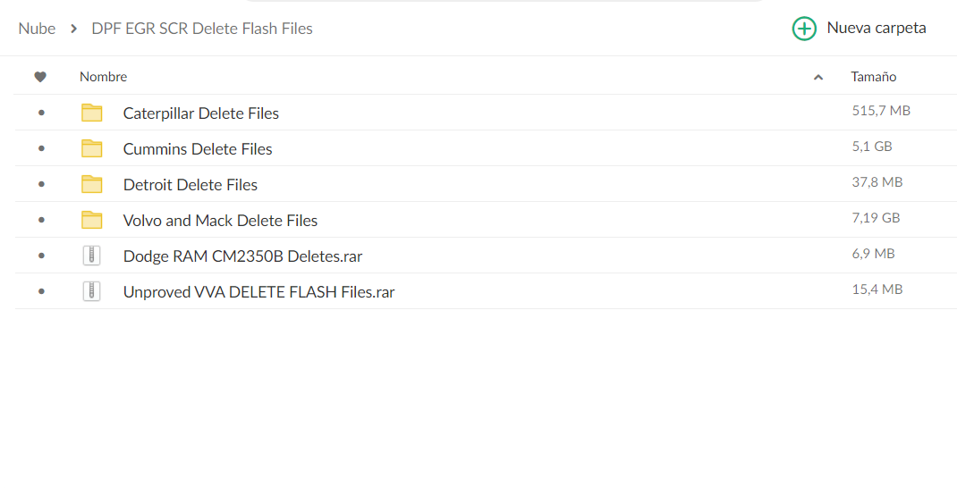The height and width of the screenshot is (495, 957).
Task: Sort the list by the Nombre column
Action: 103,77
